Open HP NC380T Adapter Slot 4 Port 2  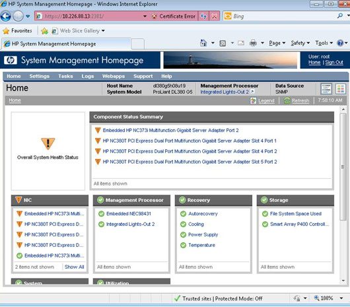(x=190, y=151)
